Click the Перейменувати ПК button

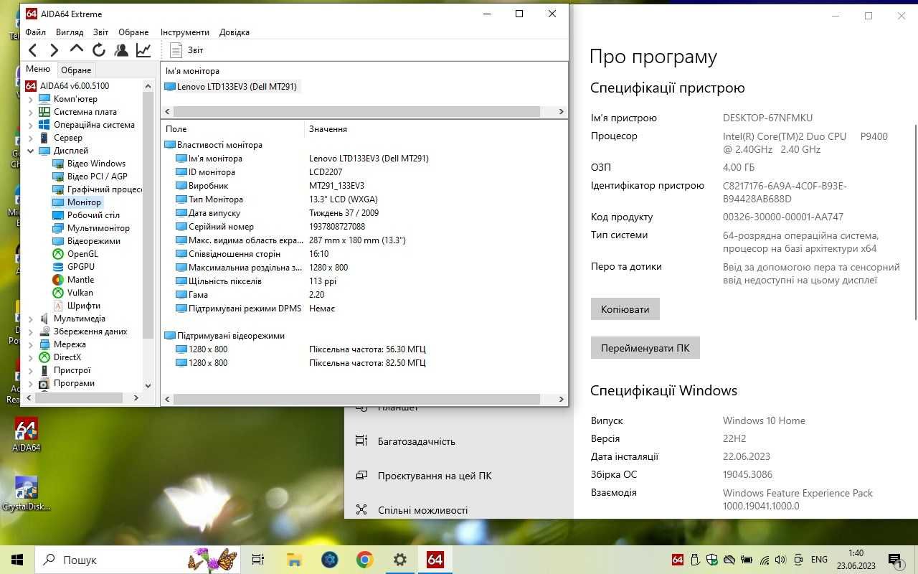645,348
